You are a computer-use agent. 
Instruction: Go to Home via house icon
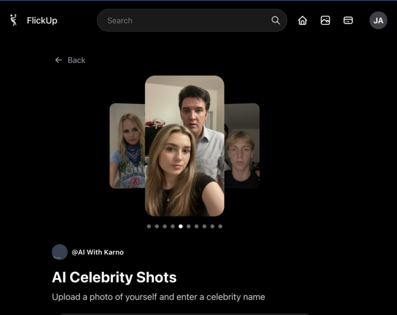click(302, 20)
